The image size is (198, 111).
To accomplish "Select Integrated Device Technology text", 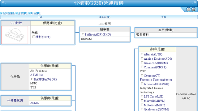I will click(x=151, y=90).
